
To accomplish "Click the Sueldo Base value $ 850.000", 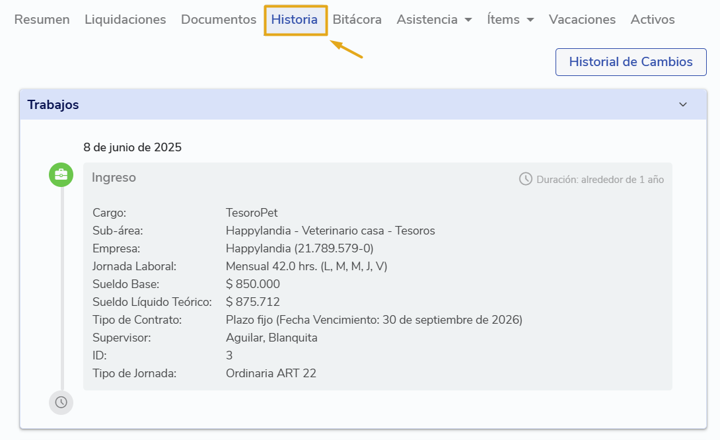I will (x=252, y=284).
